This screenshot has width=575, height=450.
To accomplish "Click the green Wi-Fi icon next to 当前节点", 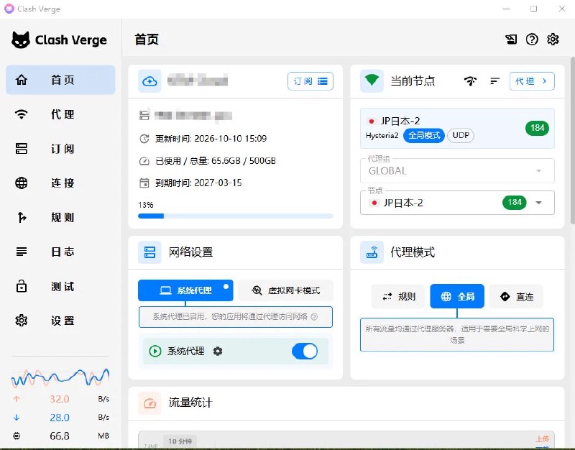I will pos(372,81).
